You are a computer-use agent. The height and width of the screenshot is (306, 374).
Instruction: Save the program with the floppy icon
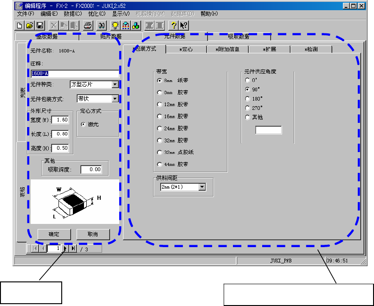40,25
